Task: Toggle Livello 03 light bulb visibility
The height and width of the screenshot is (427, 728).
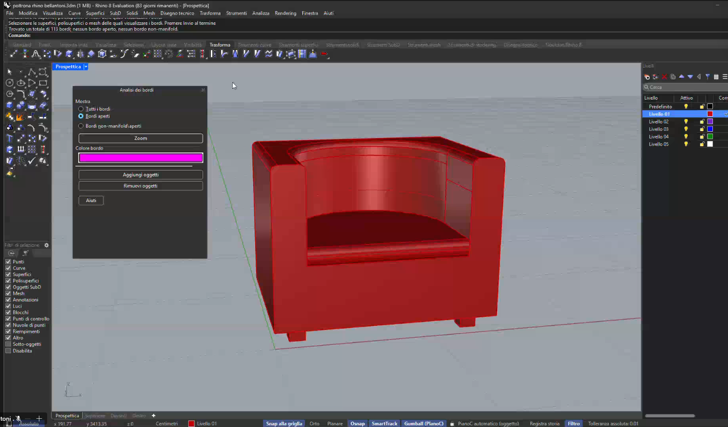Action: point(686,129)
